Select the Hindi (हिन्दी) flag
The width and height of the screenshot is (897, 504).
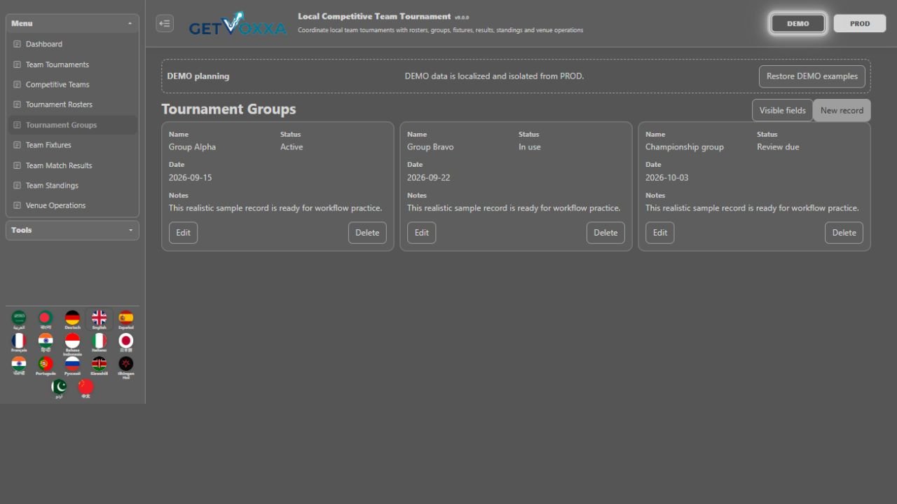click(46, 341)
